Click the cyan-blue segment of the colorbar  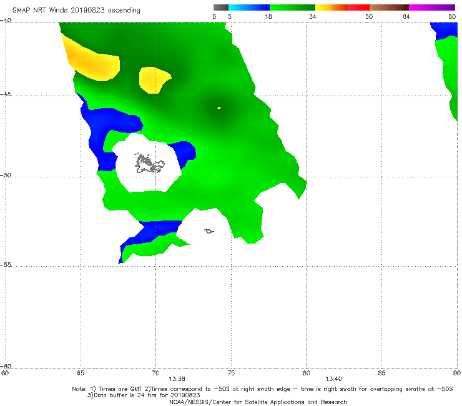249,7
